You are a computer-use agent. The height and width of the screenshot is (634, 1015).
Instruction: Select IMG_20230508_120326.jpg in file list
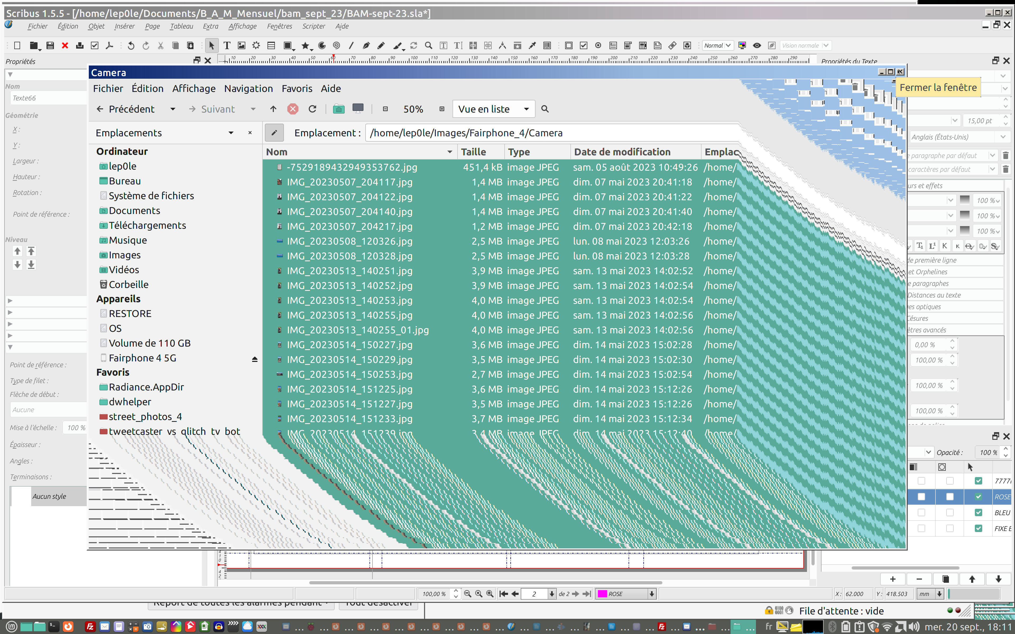349,241
